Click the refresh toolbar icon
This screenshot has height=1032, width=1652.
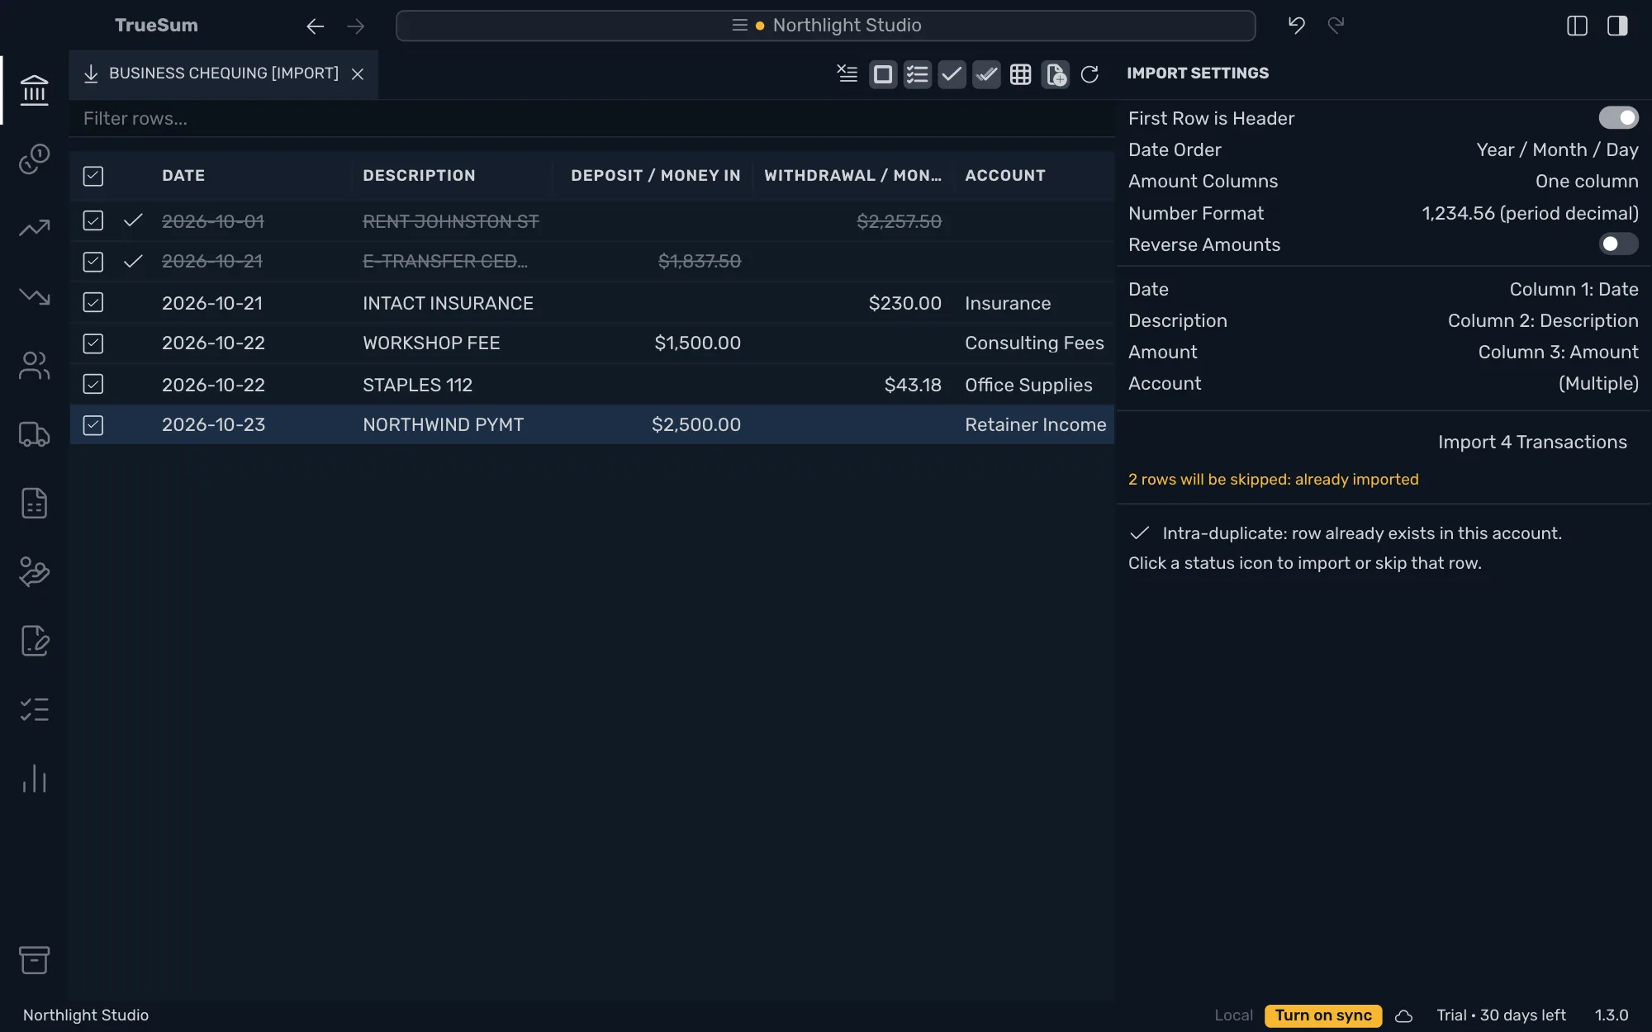pos(1089,74)
